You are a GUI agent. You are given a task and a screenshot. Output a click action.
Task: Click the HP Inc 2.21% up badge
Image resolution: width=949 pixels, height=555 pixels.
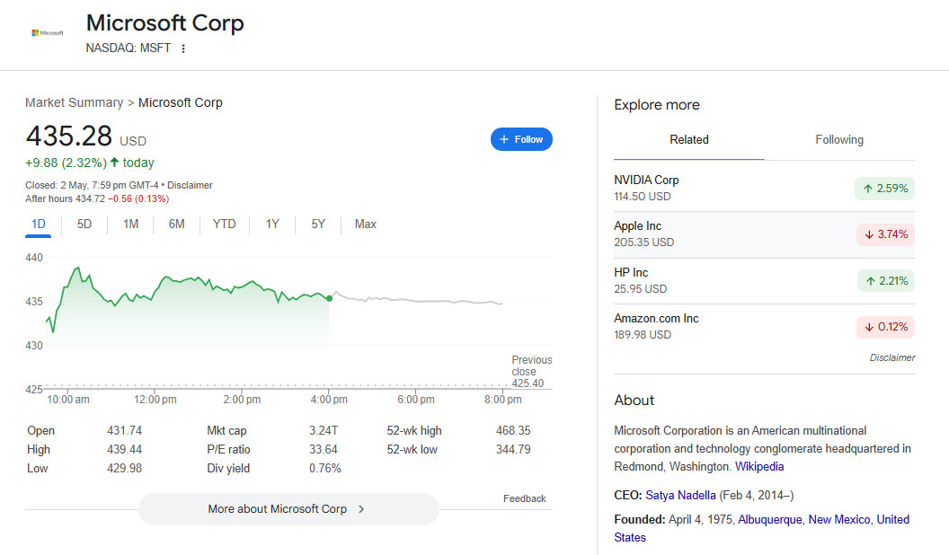(x=884, y=281)
